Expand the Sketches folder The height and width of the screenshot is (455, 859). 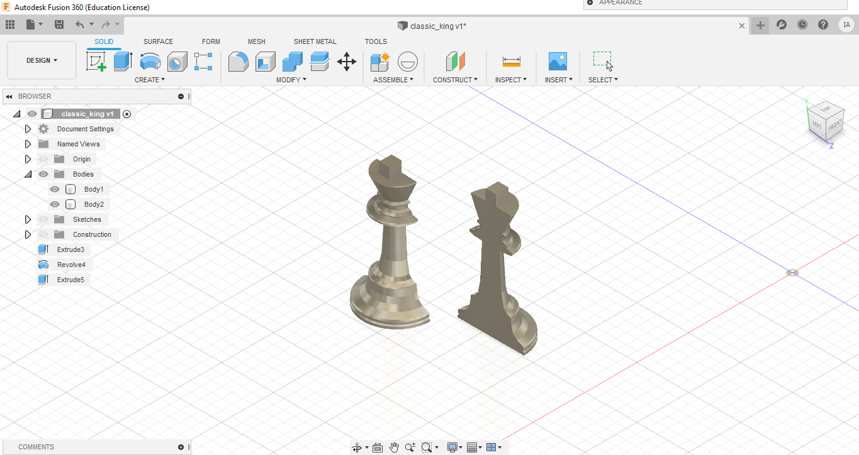(x=28, y=219)
